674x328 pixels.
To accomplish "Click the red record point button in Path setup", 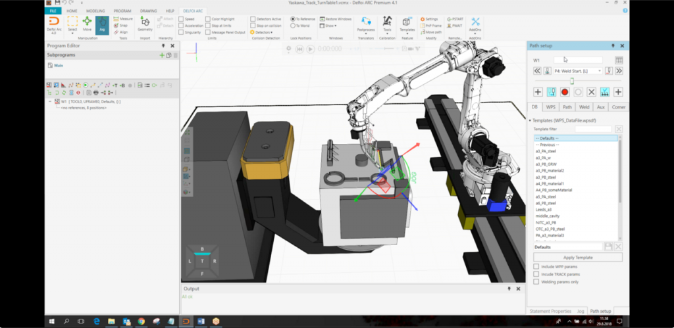I will tap(565, 92).
